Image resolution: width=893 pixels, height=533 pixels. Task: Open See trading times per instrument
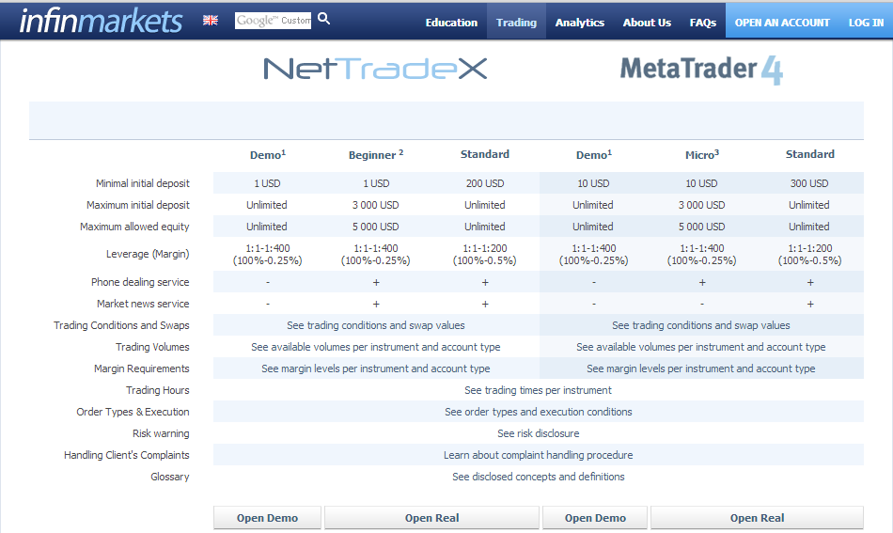click(539, 390)
